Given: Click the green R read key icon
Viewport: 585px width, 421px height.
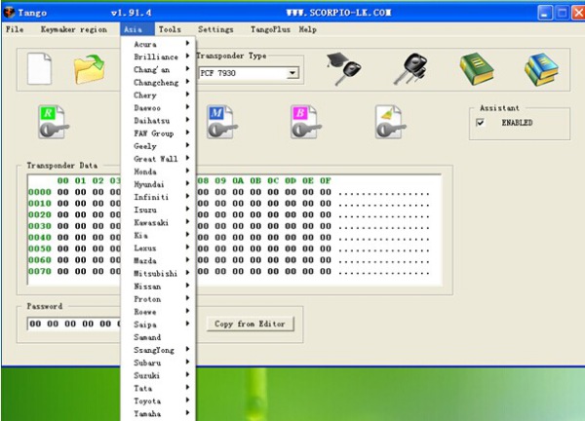Looking at the screenshot, I should [54, 123].
